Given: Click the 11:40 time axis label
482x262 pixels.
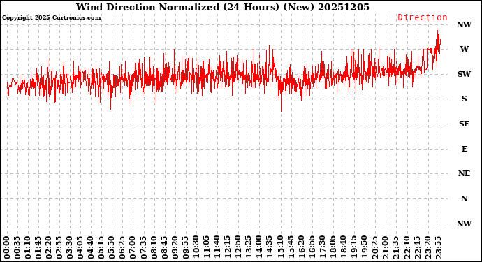Looking at the screenshot, I should pos(217,248).
